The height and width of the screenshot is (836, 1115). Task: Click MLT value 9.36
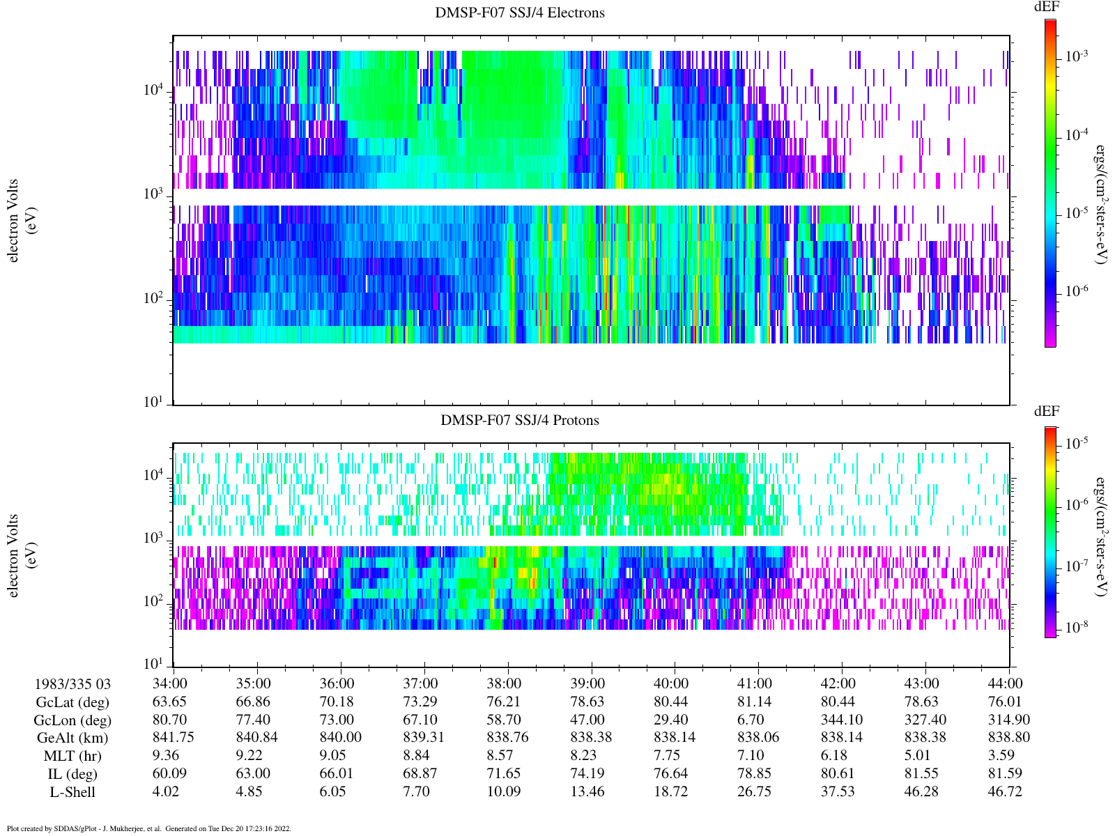point(166,755)
